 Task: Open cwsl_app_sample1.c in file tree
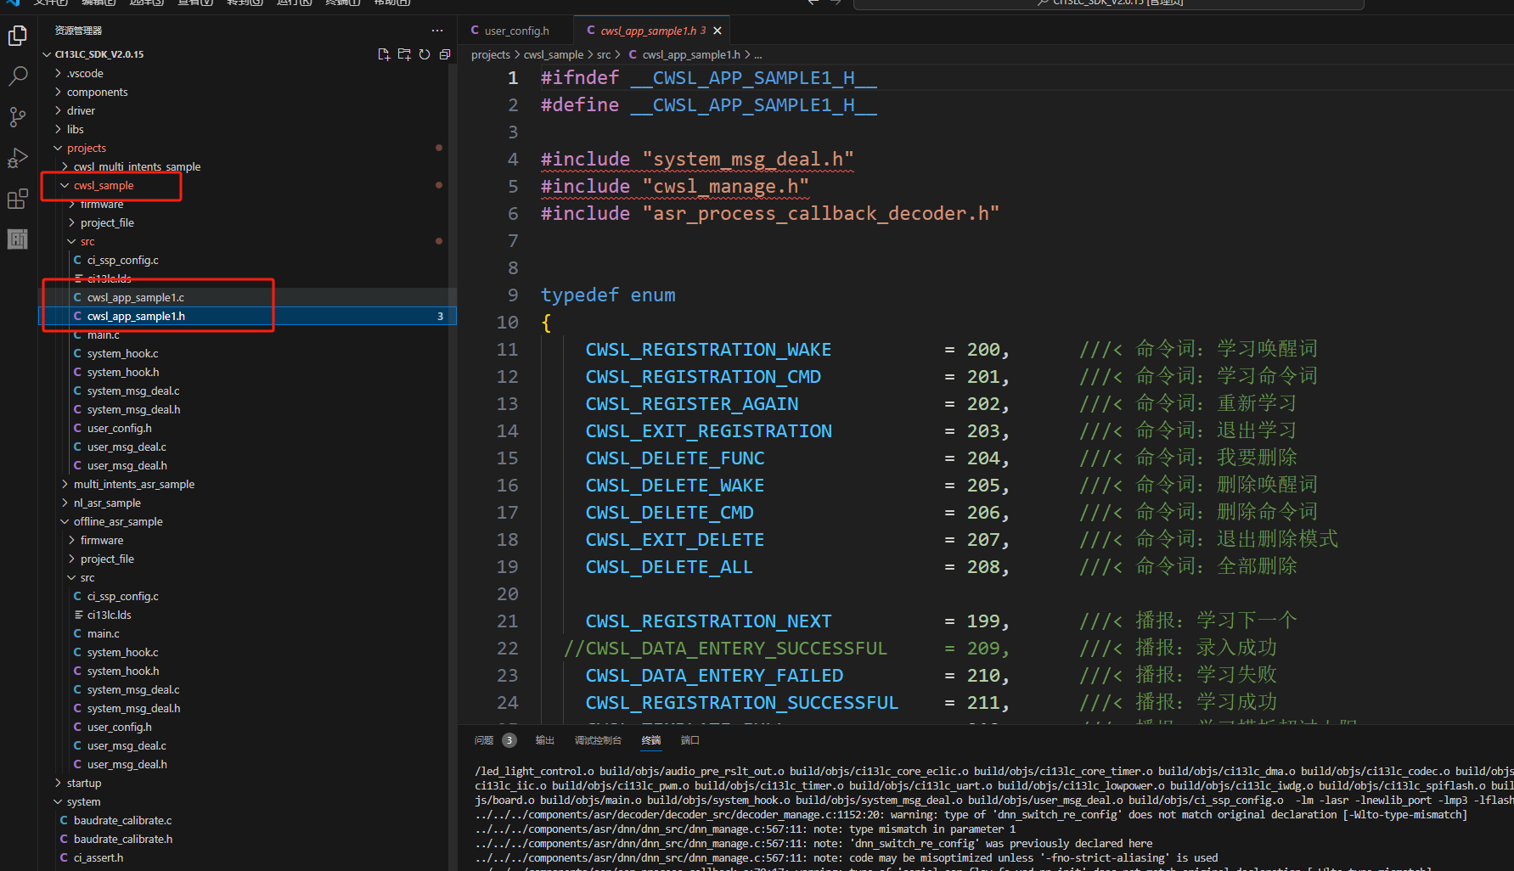[x=135, y=297]
